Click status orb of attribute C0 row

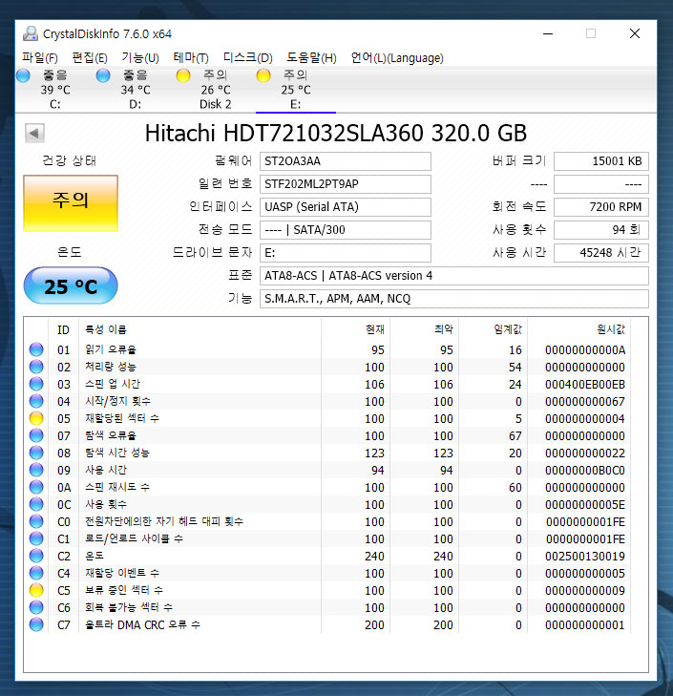(x=36, y=521)
